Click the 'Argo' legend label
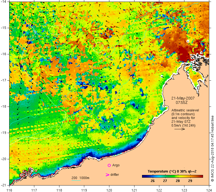The width and height of the screenshot is (216, 192). click(x=116, y=165)
